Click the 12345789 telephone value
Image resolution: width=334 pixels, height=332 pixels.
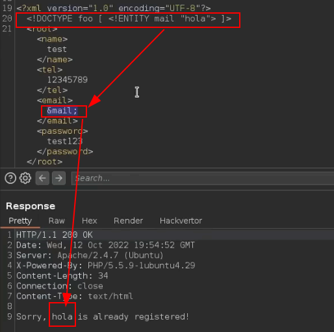pyautogui.click(x=68, y=80)
